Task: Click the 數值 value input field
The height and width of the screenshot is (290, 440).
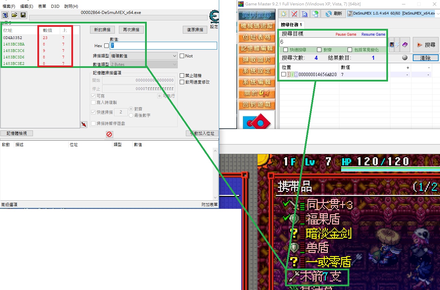Action: pos(163,46)
